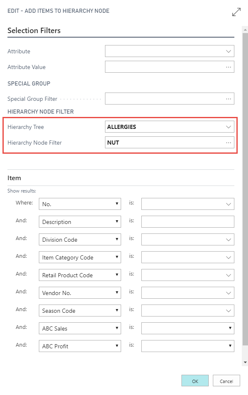Image resolution: width=248 pixels, height=395 pixels.
Task: Click the vertical scrollbar down arrow
Action: [x=245, y=362]
